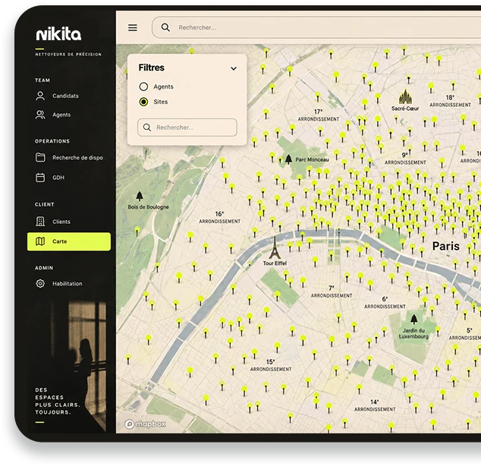Click the 7e Arrondissement map label
This screenshot has height=466, width=481.
point(332,291)
